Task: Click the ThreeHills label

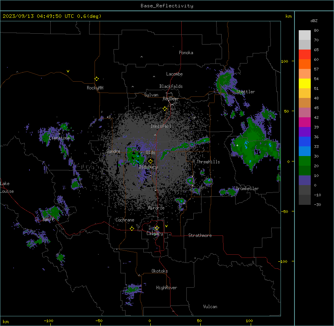Action: pyautogui.click(x=208, y=162)
